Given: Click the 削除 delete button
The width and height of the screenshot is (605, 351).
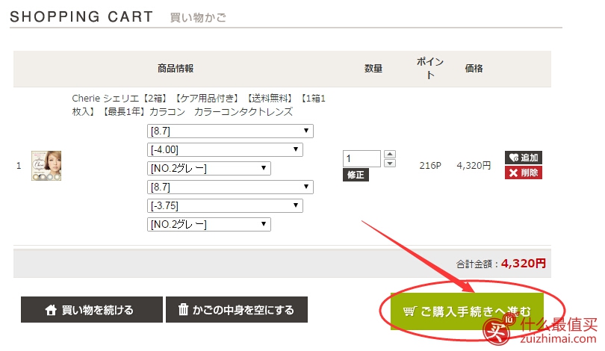Looking at the screenshot, I should pos(524,173).
